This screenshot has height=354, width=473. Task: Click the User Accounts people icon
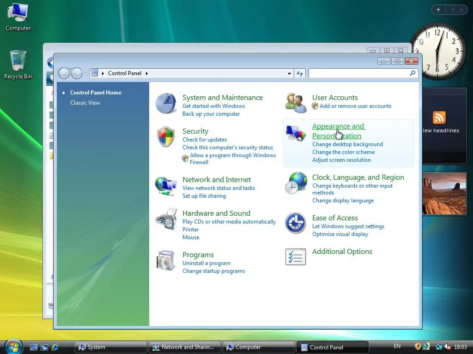pos(296,103)
